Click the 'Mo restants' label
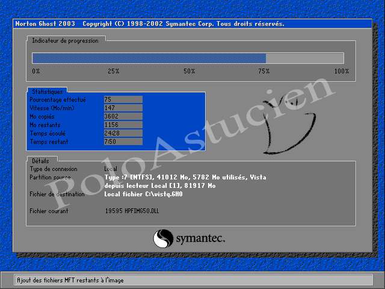The height and width of the screenshot is (289, 385). pyautogui.click(x=45, y=125)
